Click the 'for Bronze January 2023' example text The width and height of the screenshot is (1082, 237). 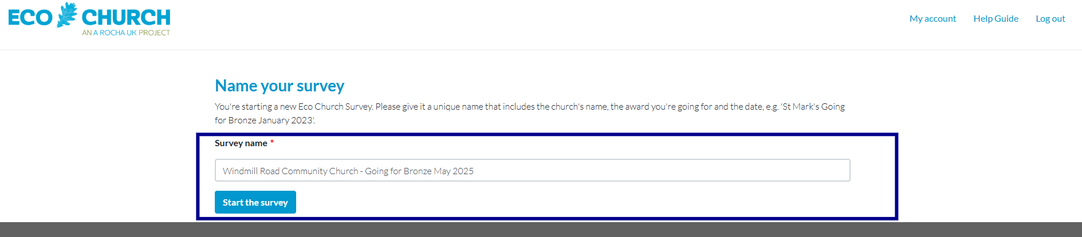(x=265, y=120)
